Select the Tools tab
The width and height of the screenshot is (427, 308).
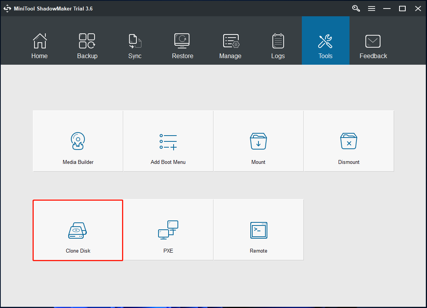325,41
